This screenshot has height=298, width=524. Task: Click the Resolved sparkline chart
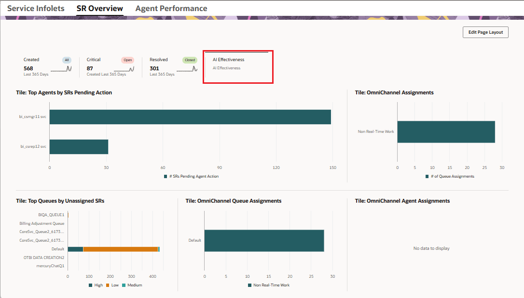tap(187, 69)
